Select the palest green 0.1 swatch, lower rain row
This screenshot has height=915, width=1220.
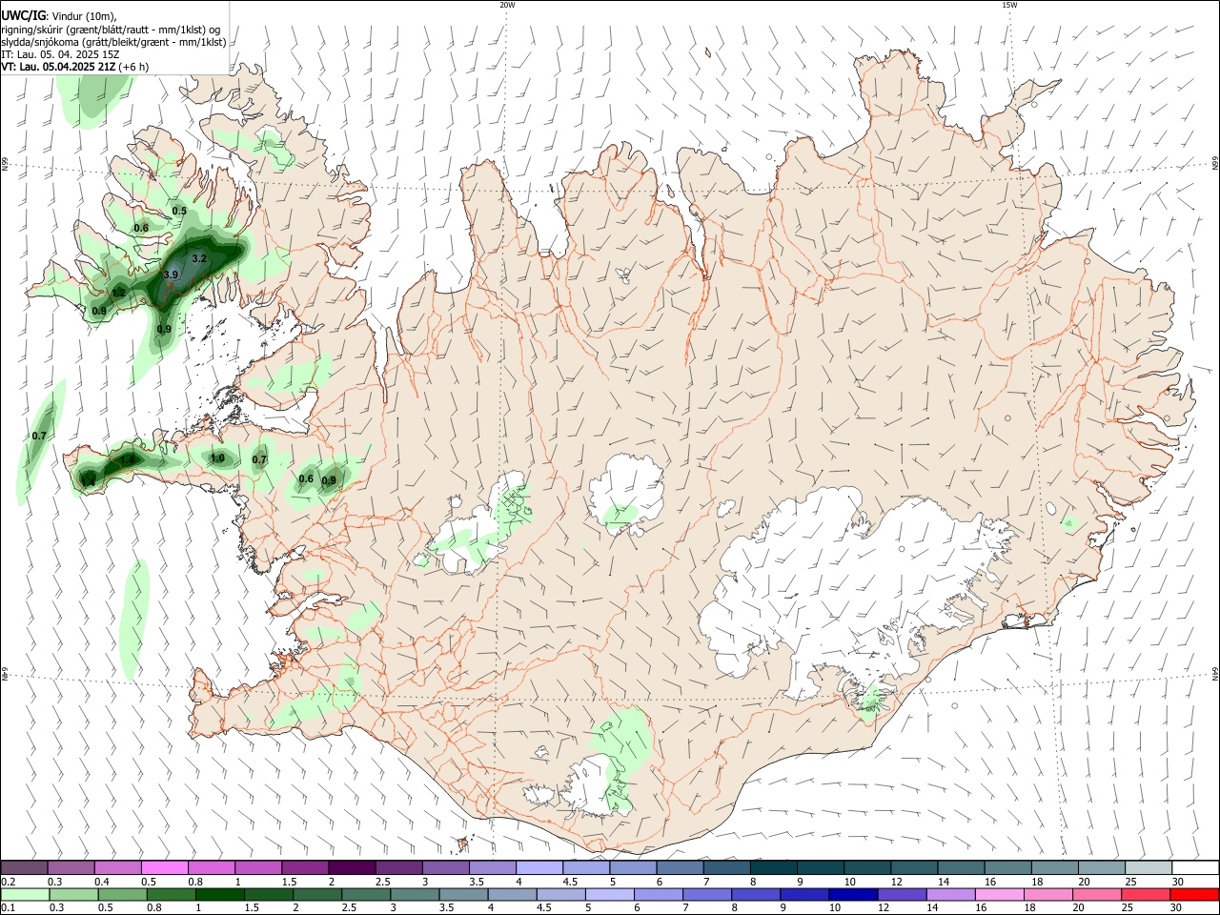tap(25, 894)
